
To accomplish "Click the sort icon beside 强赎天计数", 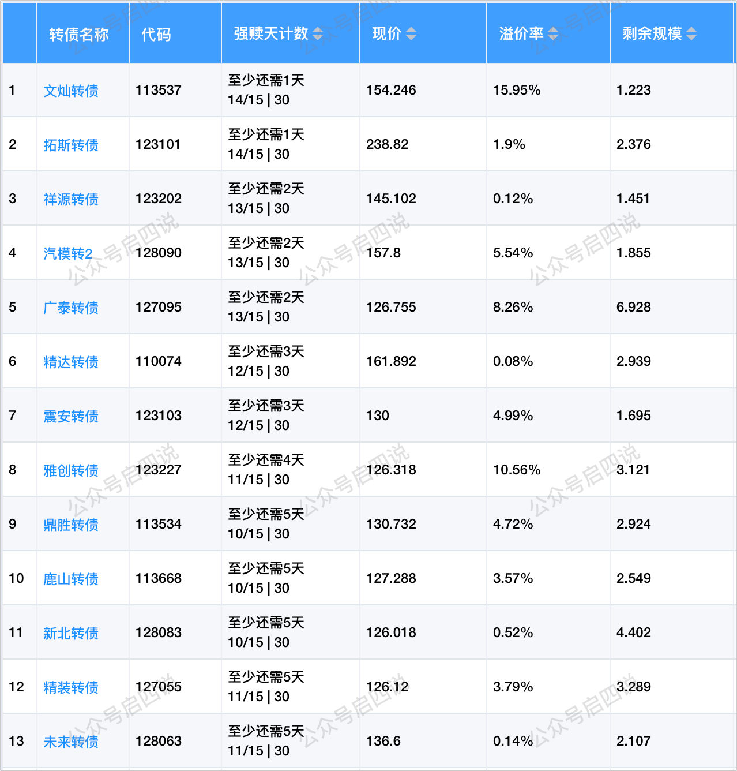I will pyautogui.click(x=318, y=34).
